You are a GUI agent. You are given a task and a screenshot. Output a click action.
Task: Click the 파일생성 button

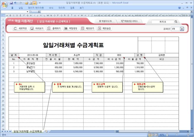71,28
